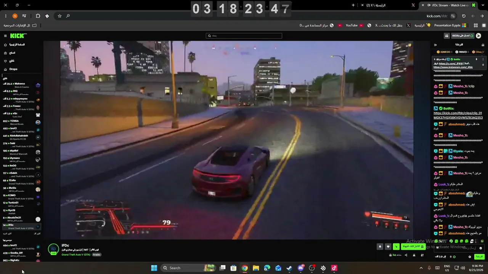Open the pinned instagram.com/_ifdc link
Viewport: 488px width, 274px height.
click(453, 67)
